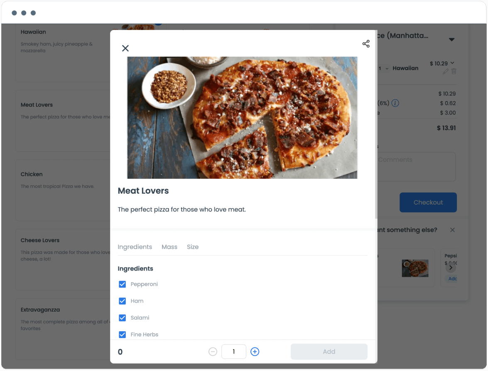This screenshot has width=488, height=371.
Task: Dismiss the 'something else?' suggestions panel
Action: 453,230
